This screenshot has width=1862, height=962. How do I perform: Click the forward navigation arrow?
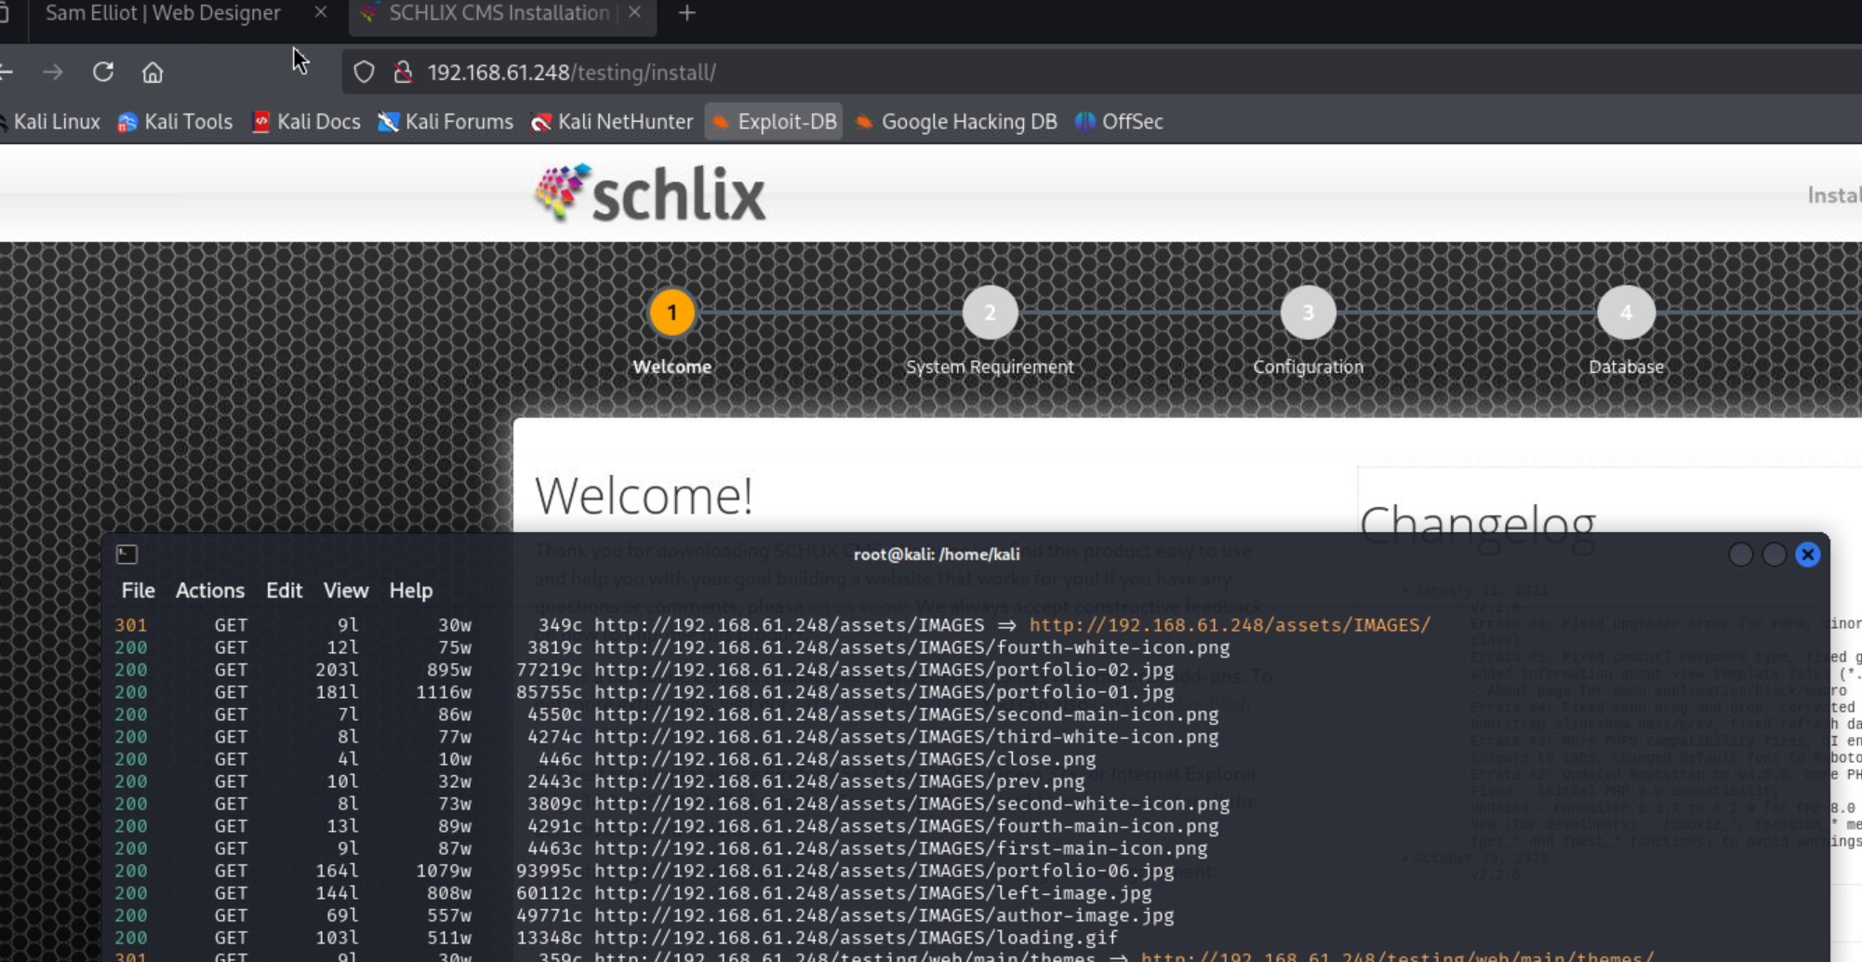tap(53, 72)
